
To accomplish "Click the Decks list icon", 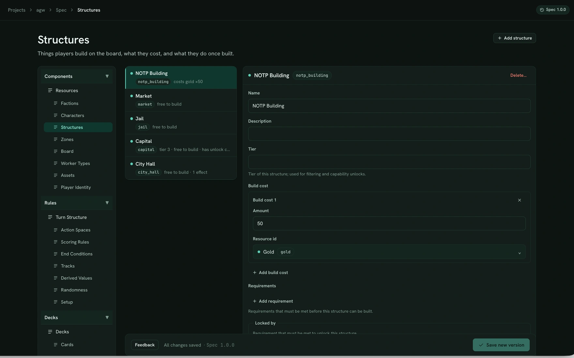I will click(50, 332).
